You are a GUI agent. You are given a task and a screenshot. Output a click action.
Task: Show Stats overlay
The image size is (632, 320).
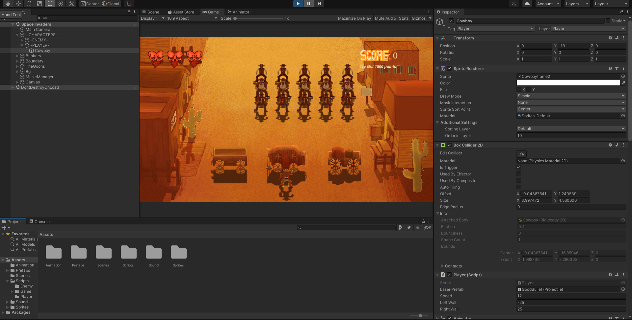tap(404, 18)
